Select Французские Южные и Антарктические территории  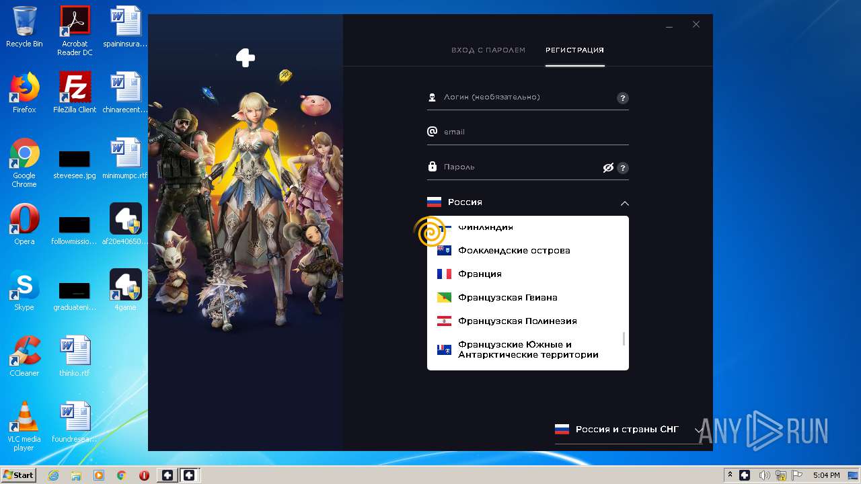click(x=528, y=350)
